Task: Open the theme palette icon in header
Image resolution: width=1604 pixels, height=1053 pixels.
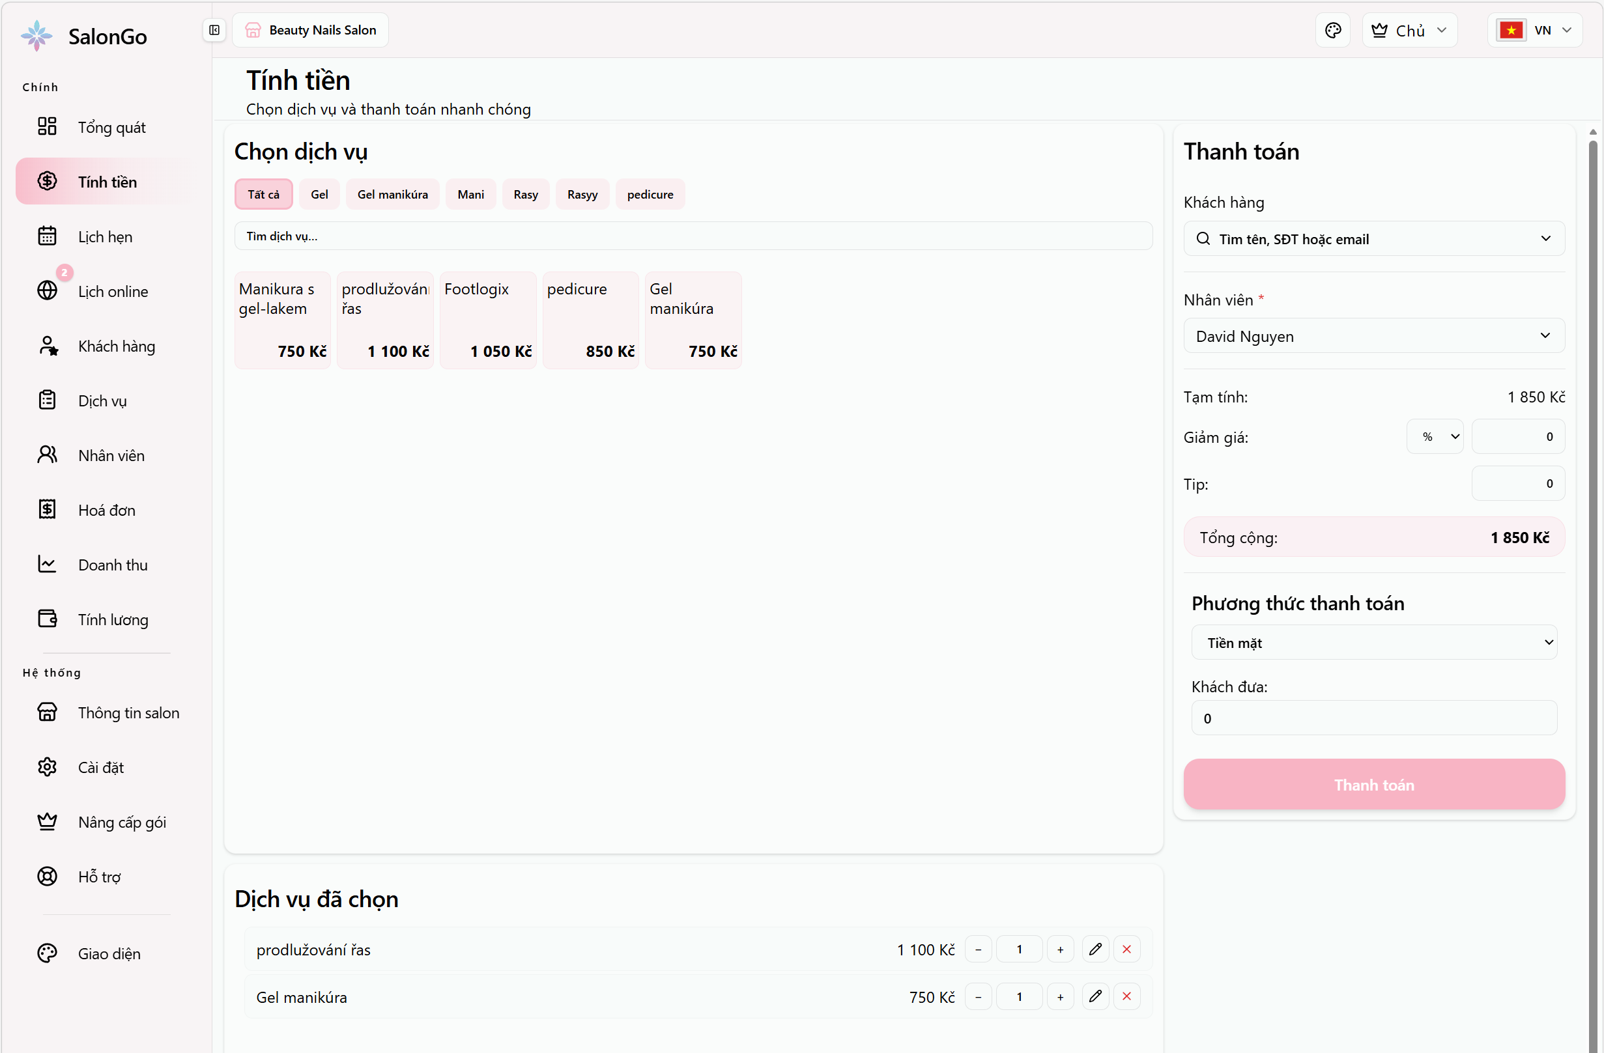Action: (1332, 31)
